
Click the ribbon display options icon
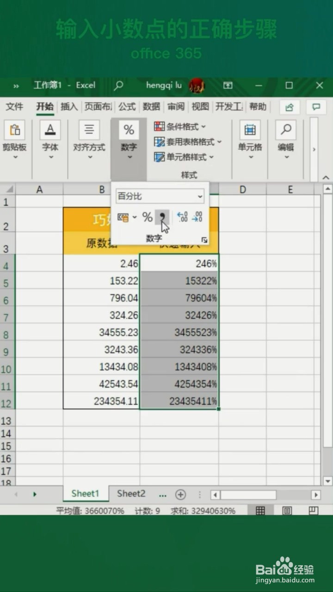click(x=228, y=86)
